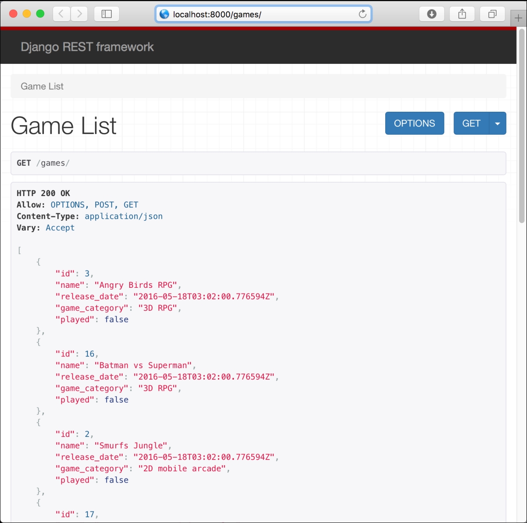527x523 pixels.
Task: Toggle the Safari sidebar icon
Action: pos(107,14)
